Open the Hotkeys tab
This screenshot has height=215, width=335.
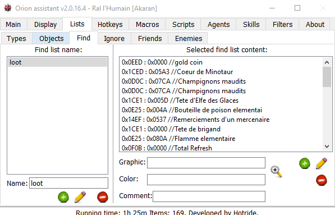point(110,24)
